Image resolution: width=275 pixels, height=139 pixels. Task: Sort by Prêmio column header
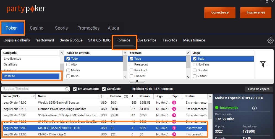(145, 96)
